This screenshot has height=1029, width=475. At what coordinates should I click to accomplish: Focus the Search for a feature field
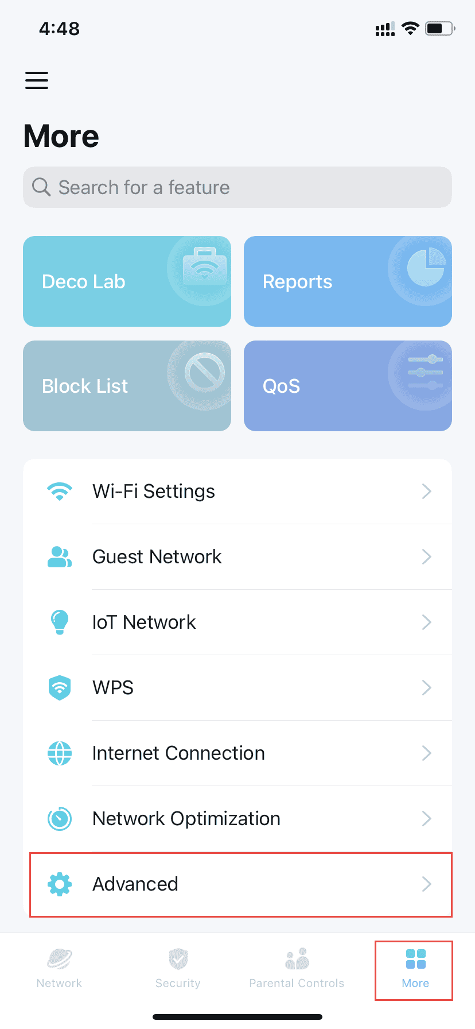(x=237, y=187)
